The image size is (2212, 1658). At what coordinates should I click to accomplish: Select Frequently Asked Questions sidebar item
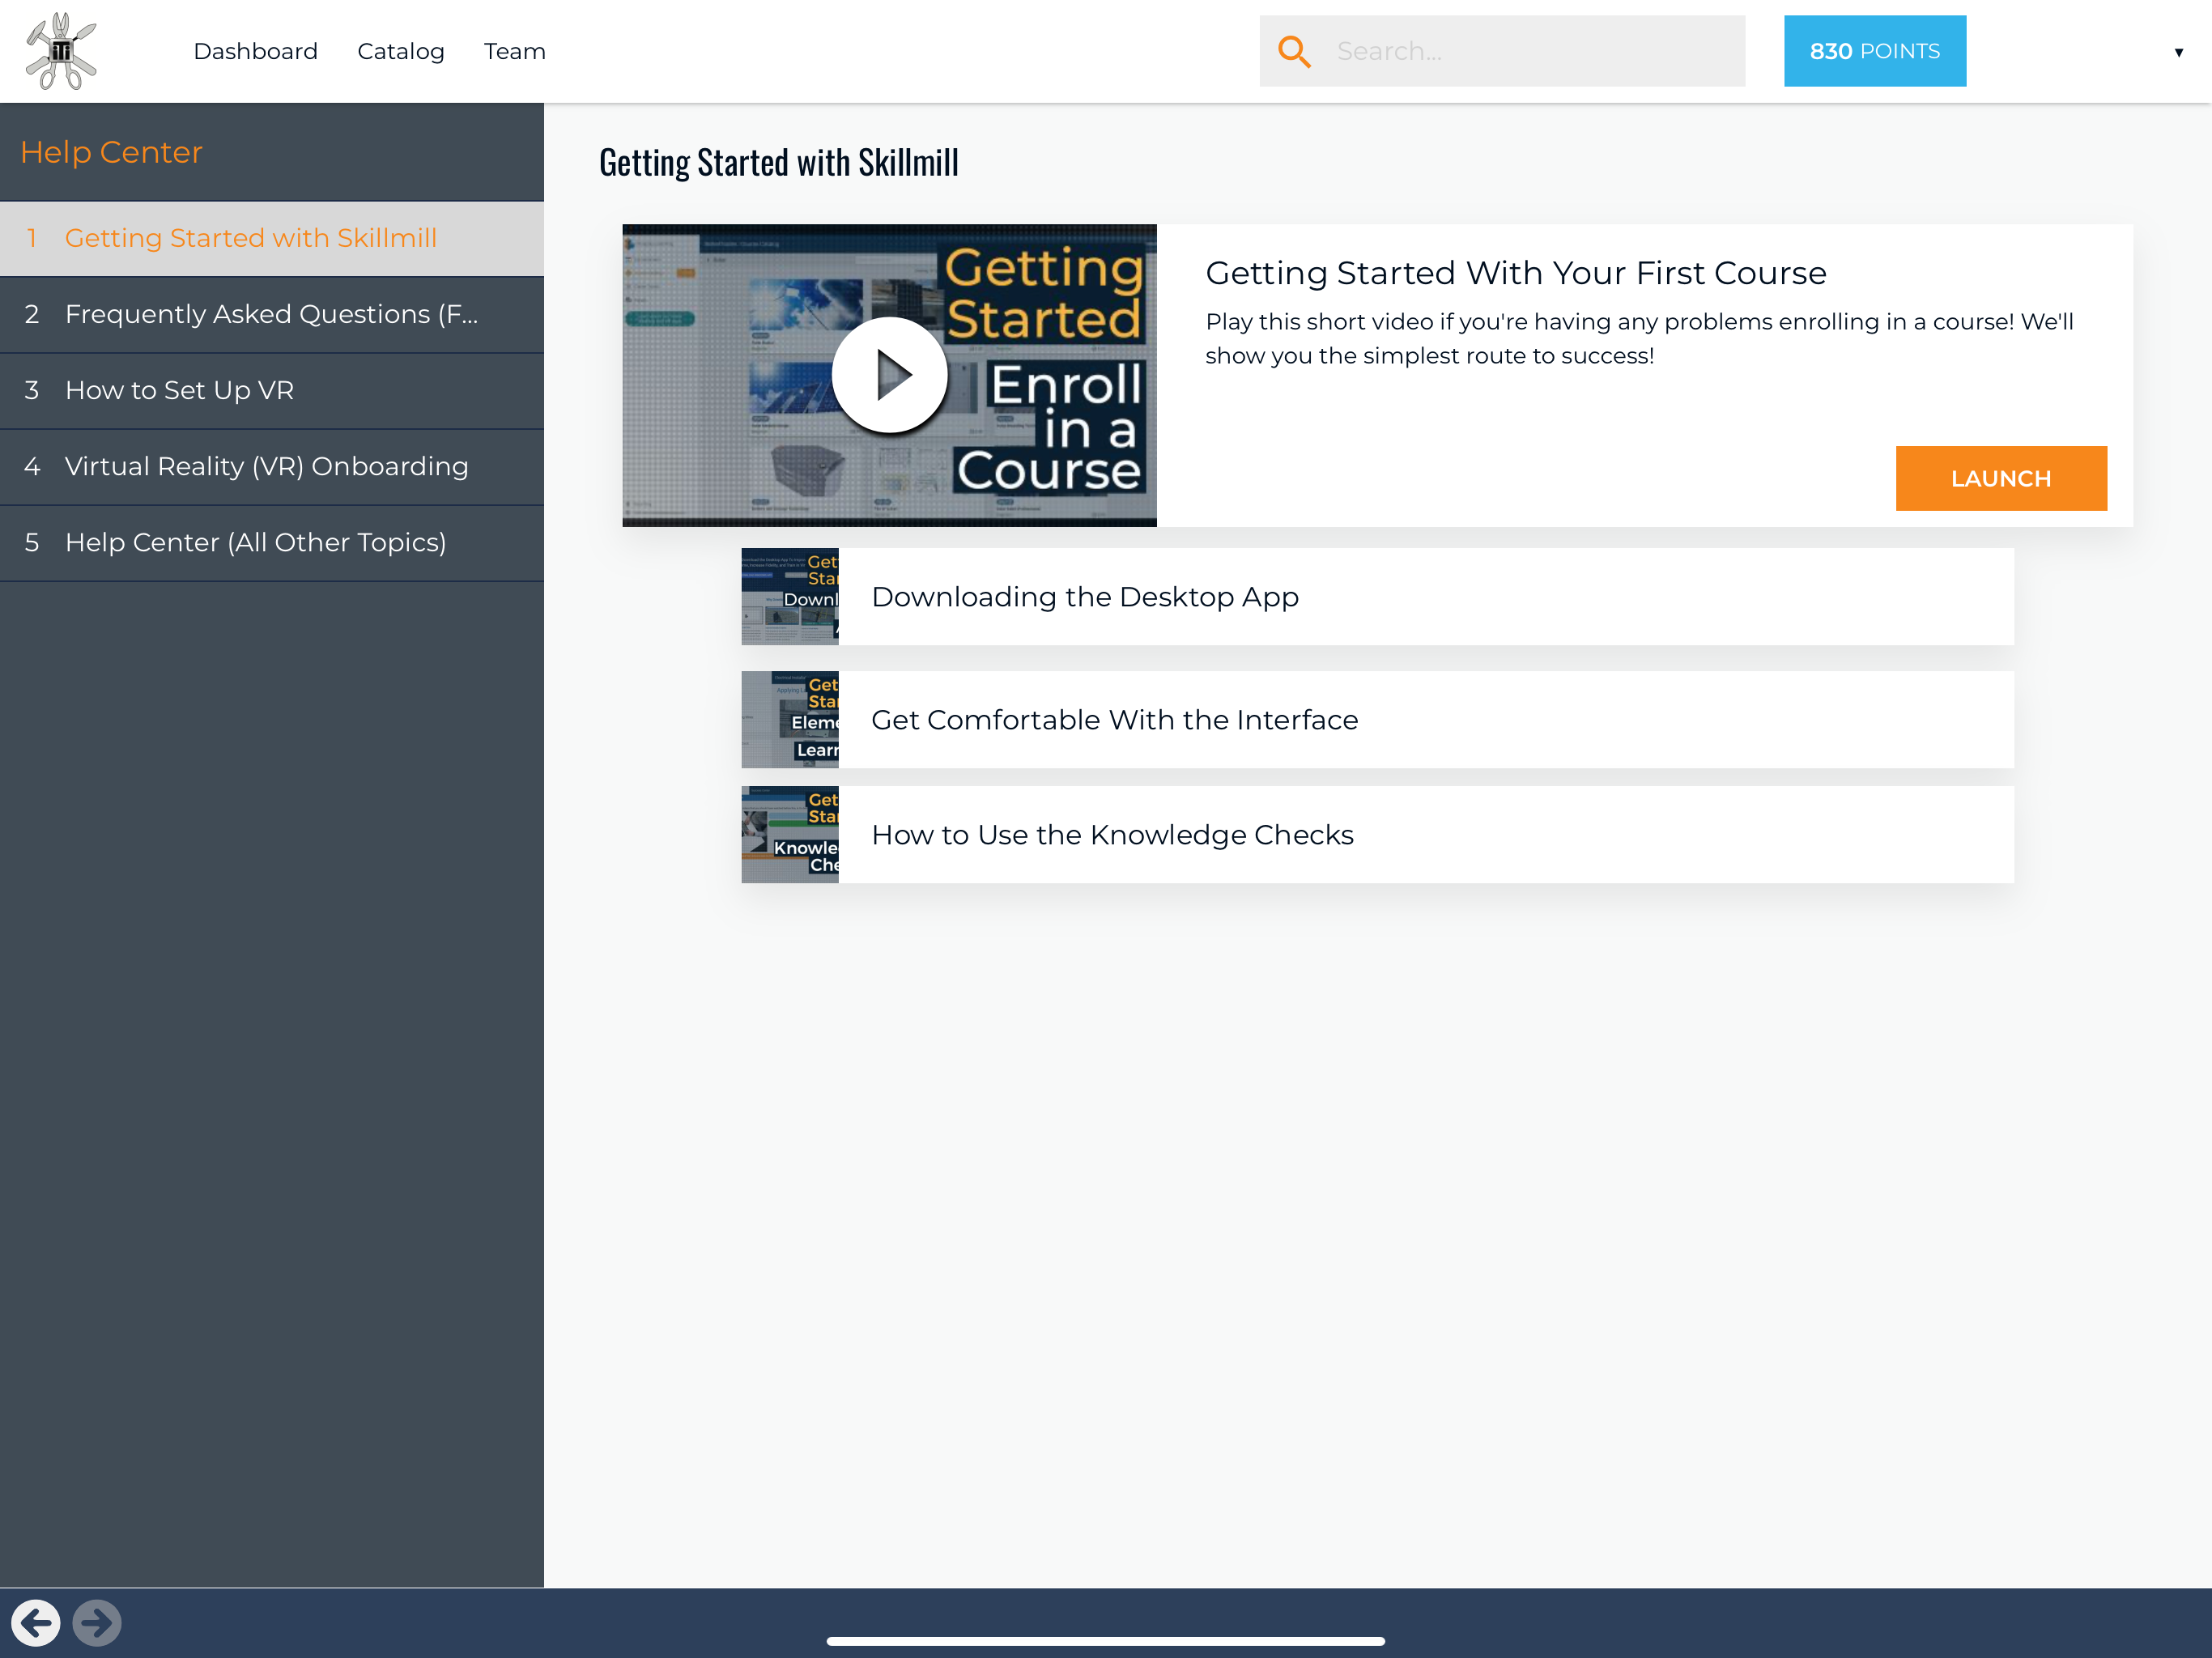(x=272, y=314)
